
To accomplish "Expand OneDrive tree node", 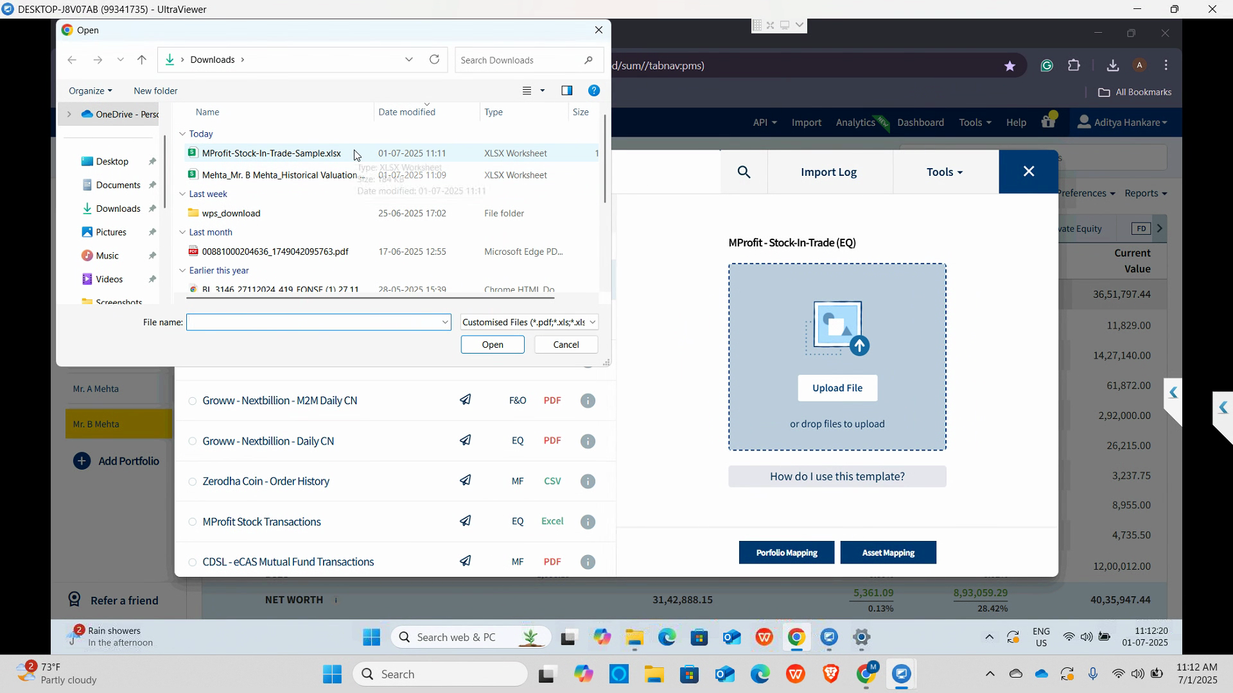I will click(x=69, y=114).
